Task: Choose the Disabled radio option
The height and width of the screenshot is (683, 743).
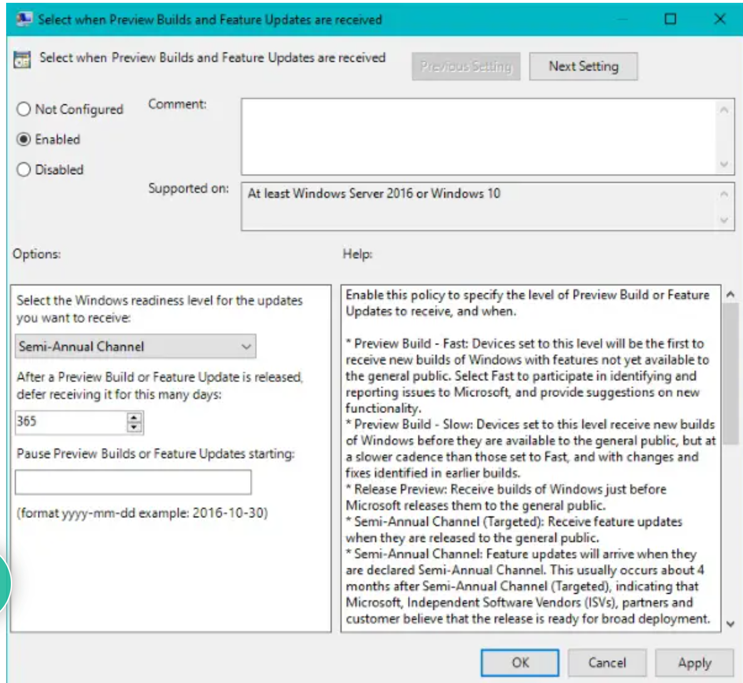Action: click(50, 169)
